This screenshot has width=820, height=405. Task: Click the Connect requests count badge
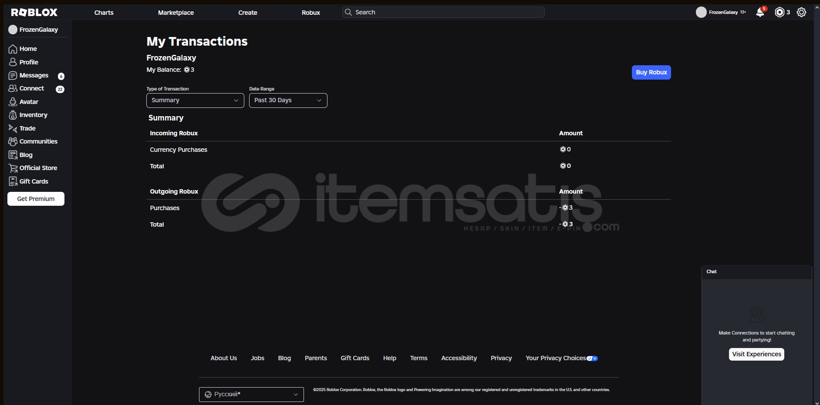click(60, 89)
